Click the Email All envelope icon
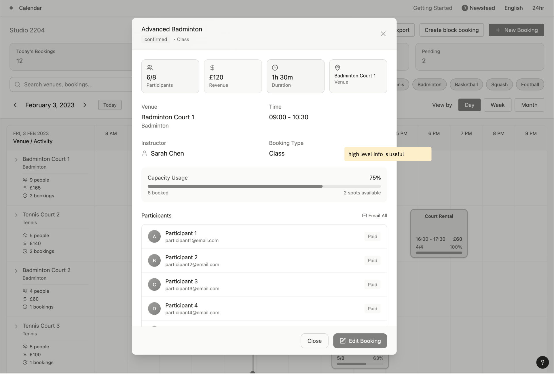The width and height of the screenshot is (554, 374). pos(365,216)
